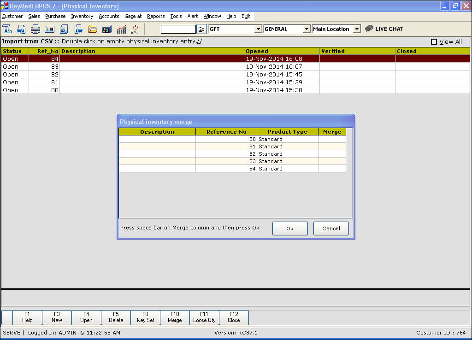This screenshot has height=340, width=472.
Task: Click the plain list document toolbar icon
Action: (64, 29)
